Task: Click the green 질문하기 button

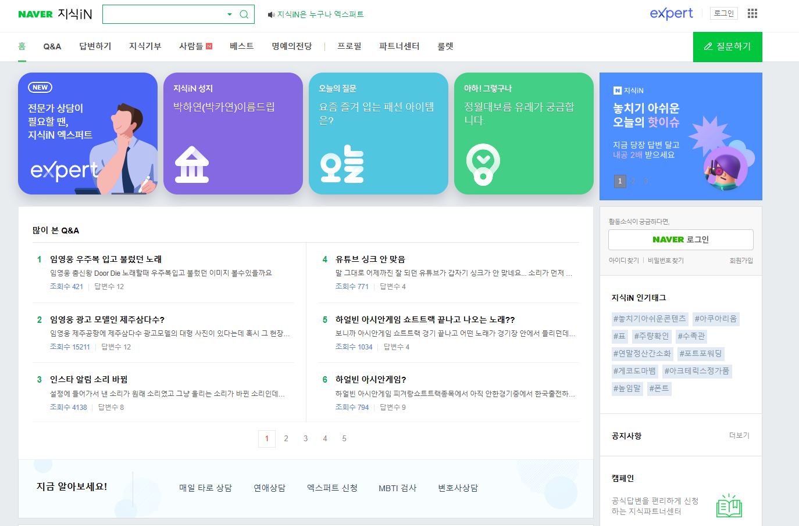Action: click(x=727, y=46)
